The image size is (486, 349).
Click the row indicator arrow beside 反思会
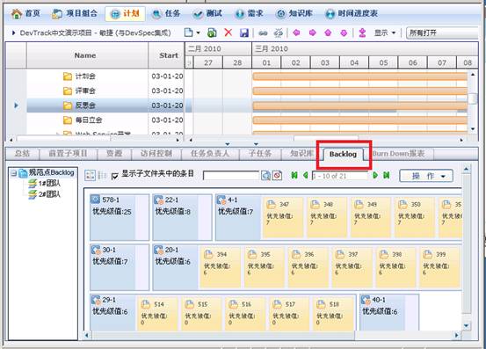coord(16,105)
